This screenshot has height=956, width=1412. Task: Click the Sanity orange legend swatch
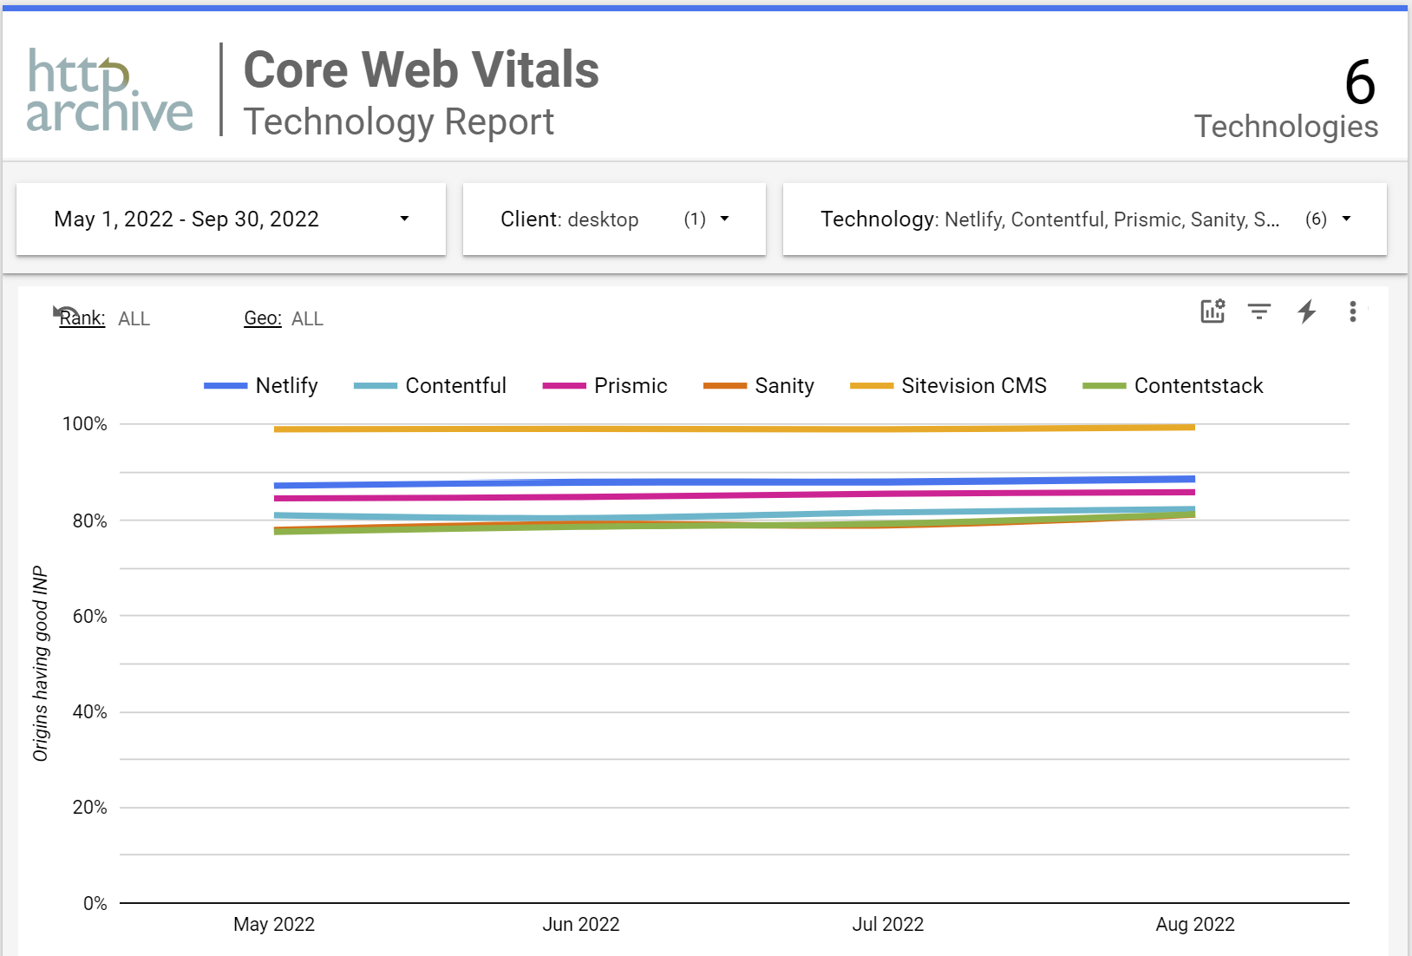point(724,386)
